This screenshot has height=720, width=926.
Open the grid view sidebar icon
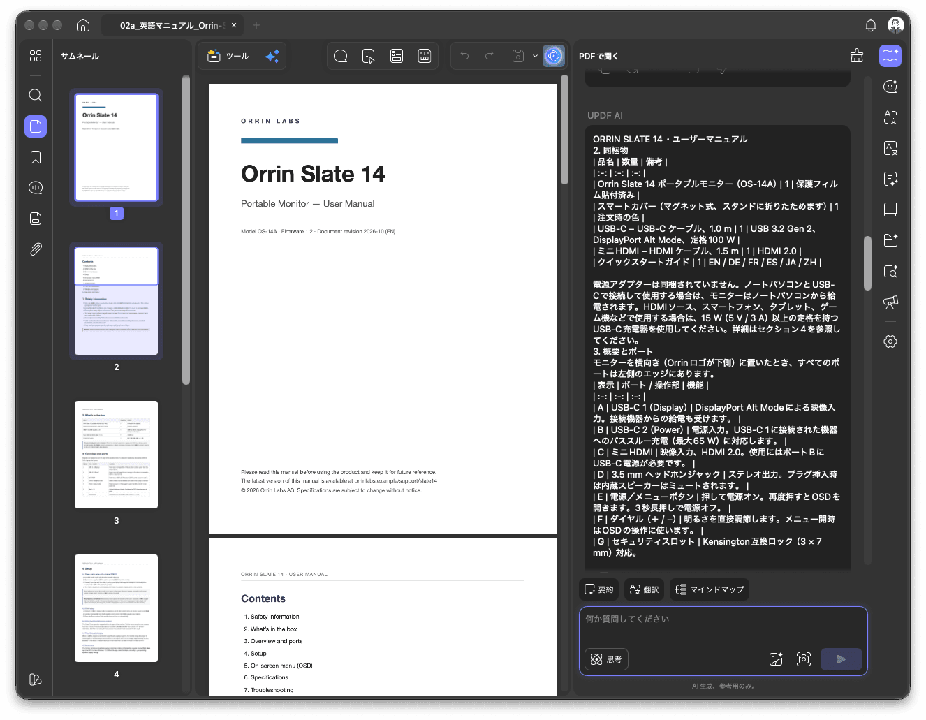coord(36,56)
